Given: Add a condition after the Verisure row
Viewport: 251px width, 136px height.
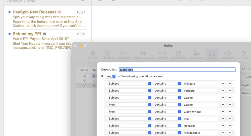Looking at the screenshot, I should 230,91.
